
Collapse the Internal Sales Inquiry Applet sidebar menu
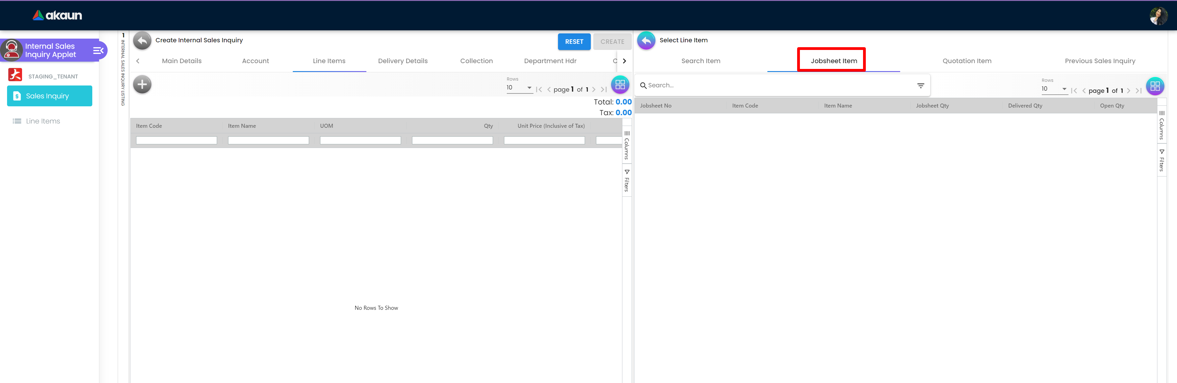(98, 50)
